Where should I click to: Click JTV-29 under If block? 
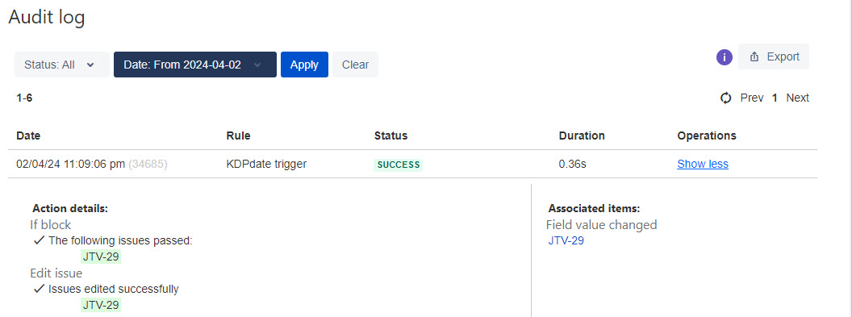(x=101, y=257)
